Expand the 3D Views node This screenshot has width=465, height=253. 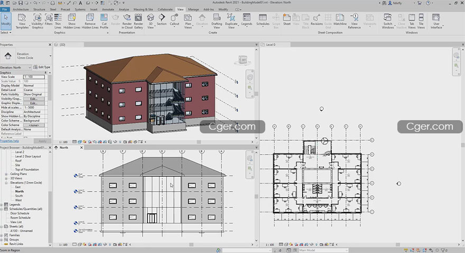click(6, 178)
